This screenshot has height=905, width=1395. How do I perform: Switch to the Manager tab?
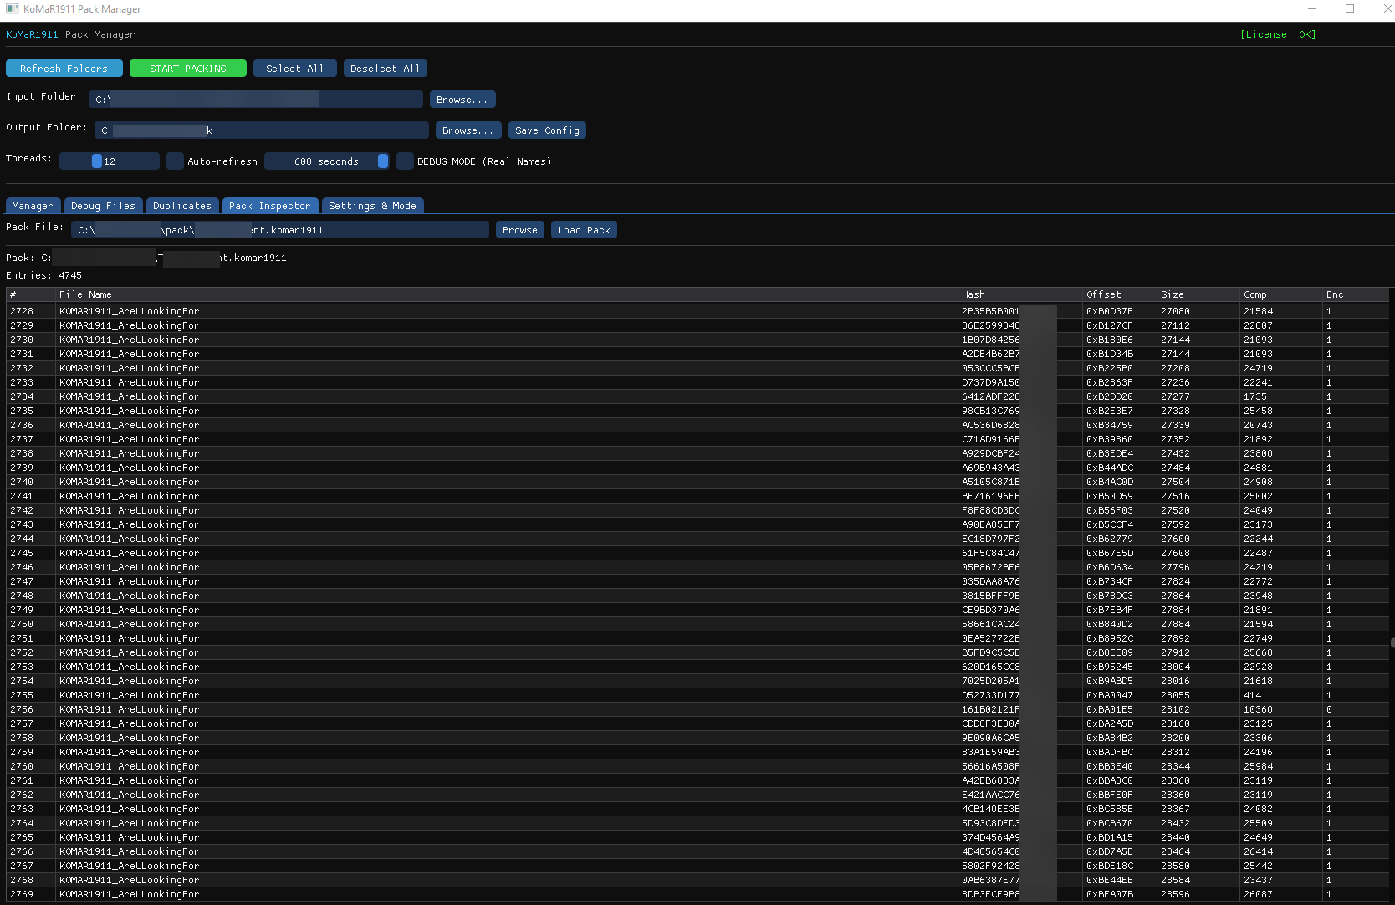coord(33,206)
